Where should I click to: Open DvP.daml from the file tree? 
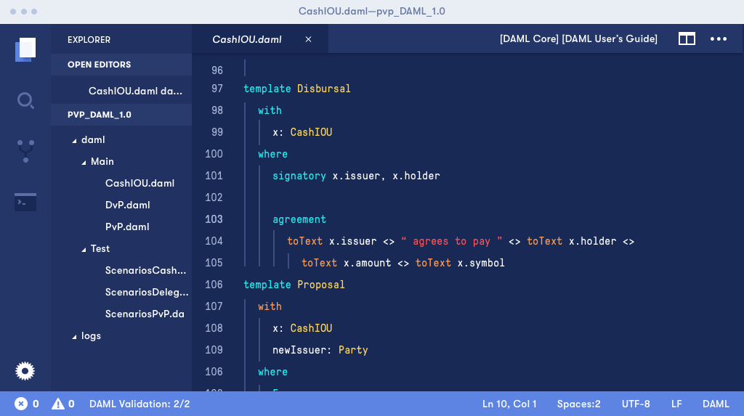coord(127,205)
